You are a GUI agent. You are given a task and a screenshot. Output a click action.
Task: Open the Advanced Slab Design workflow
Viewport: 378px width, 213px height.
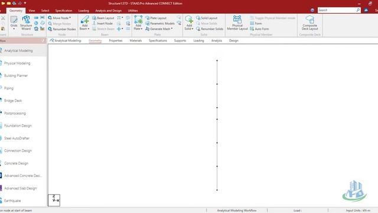pos(23,188)
